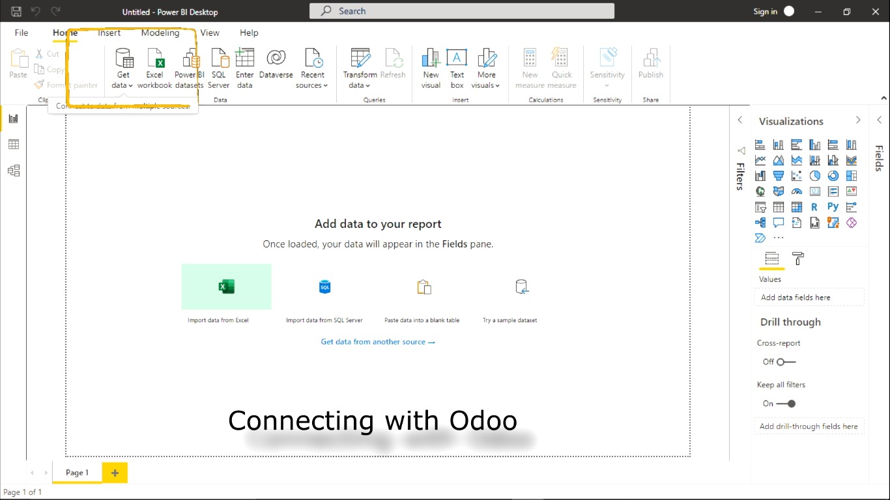890x500 pixels.
Task: Pick the Stacked bar chart visualization
Action: (x=760, y=145)
